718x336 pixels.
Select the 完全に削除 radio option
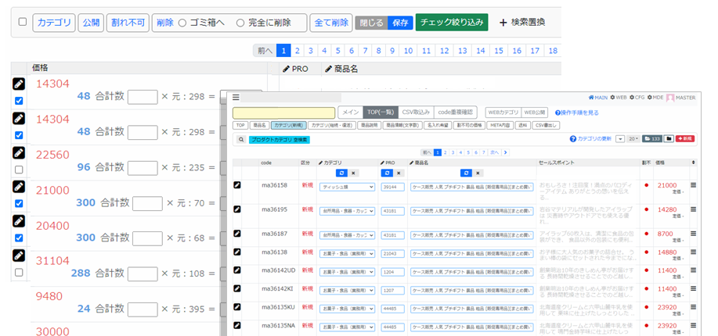240,23
